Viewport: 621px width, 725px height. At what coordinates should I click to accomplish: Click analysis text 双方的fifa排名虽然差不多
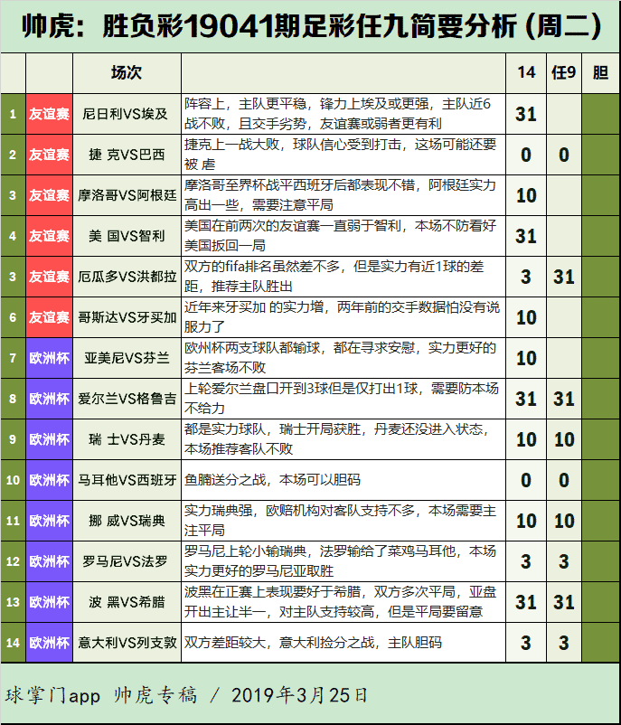262,267
